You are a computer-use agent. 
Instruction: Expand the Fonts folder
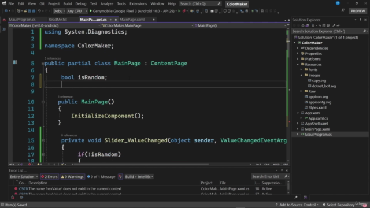[x=301, y=70]
